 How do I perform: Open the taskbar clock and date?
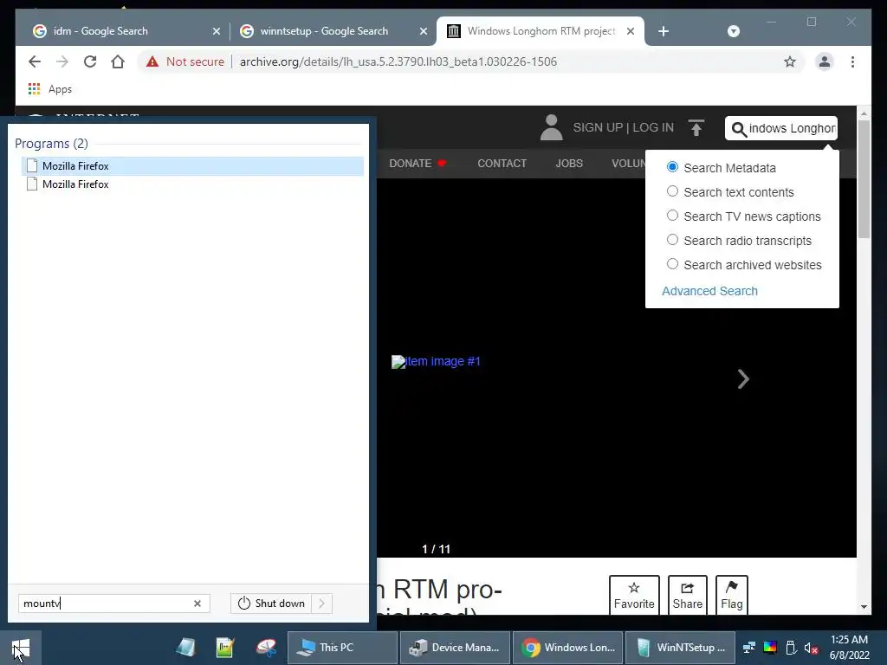click(x=849, y=648)
